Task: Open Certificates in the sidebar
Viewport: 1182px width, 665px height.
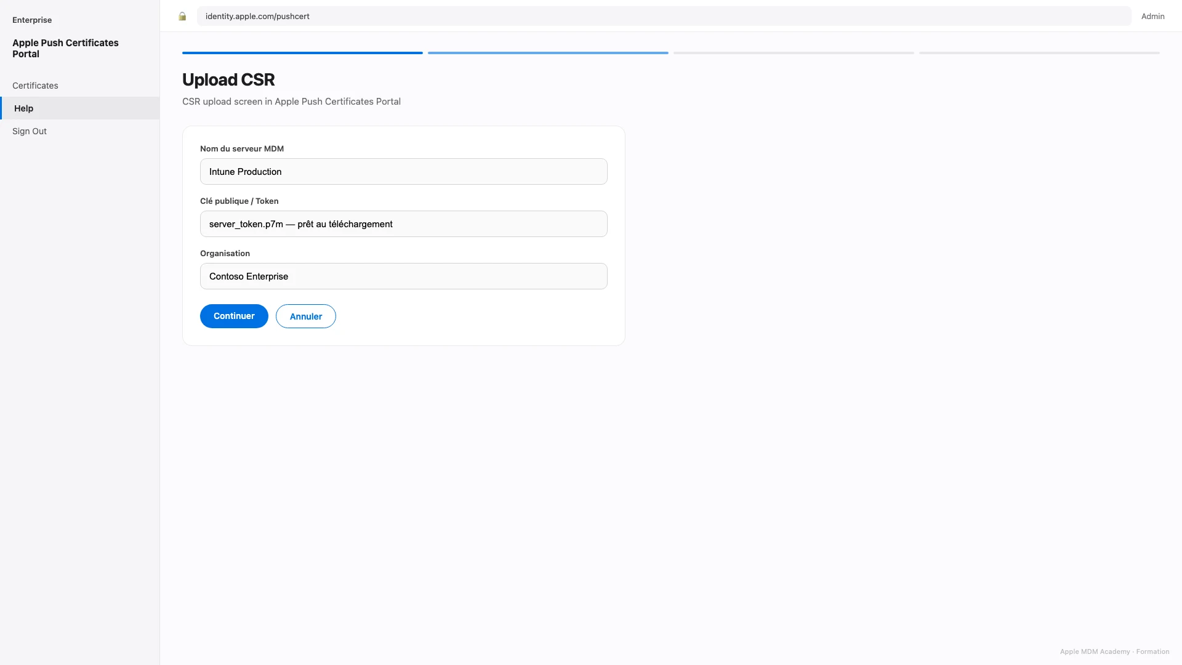Action: (79, 86)
